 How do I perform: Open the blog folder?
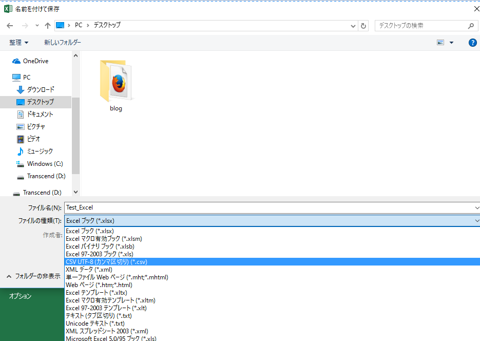(116, 86)
